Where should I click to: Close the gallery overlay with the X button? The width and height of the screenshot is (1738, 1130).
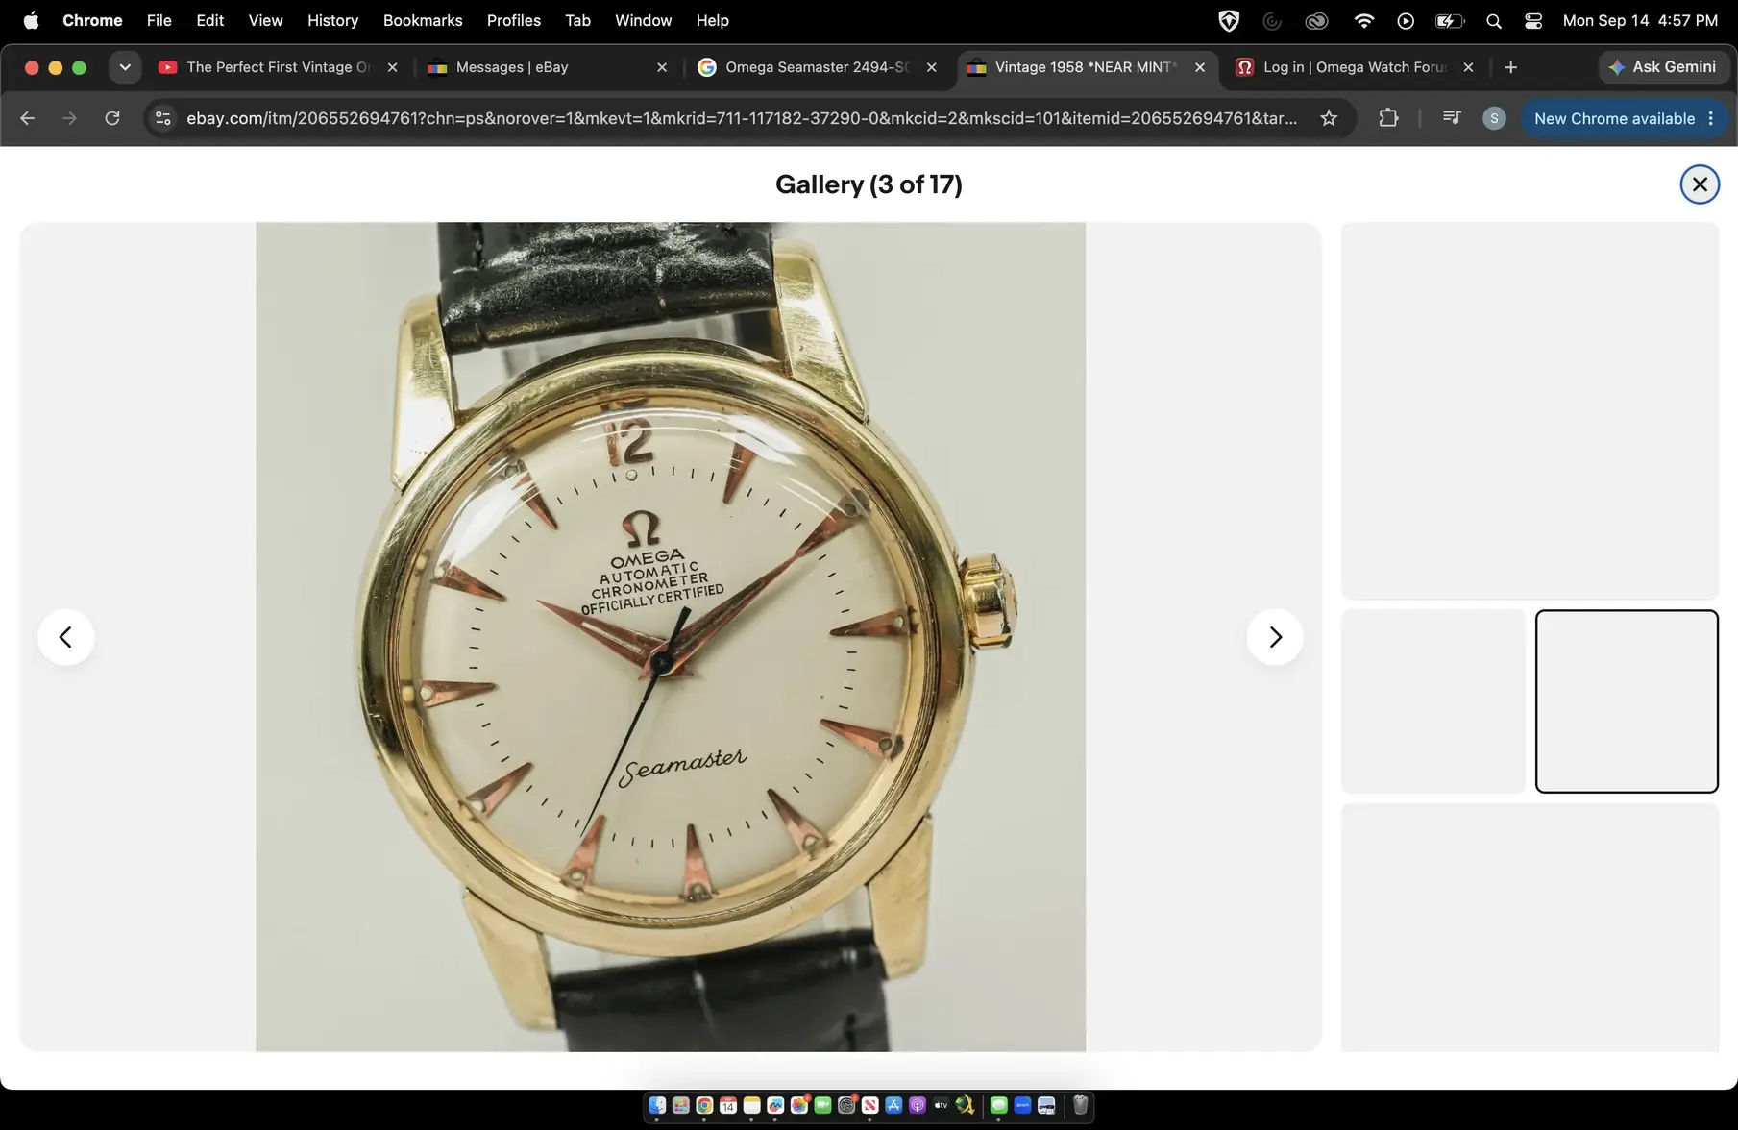[x=1699, y=184]
